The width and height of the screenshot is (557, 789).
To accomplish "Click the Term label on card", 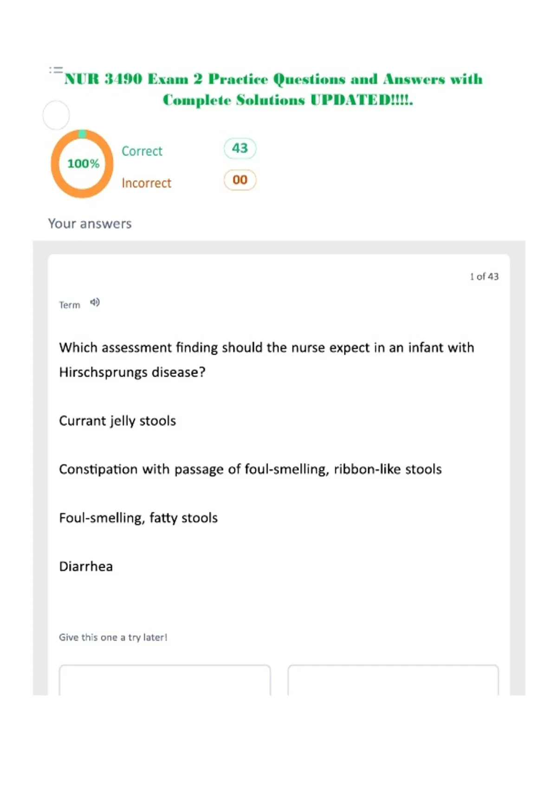I will [70, 305].
